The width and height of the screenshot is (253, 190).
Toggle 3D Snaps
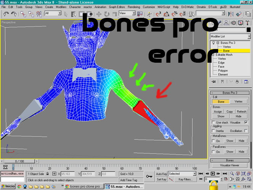158,14
